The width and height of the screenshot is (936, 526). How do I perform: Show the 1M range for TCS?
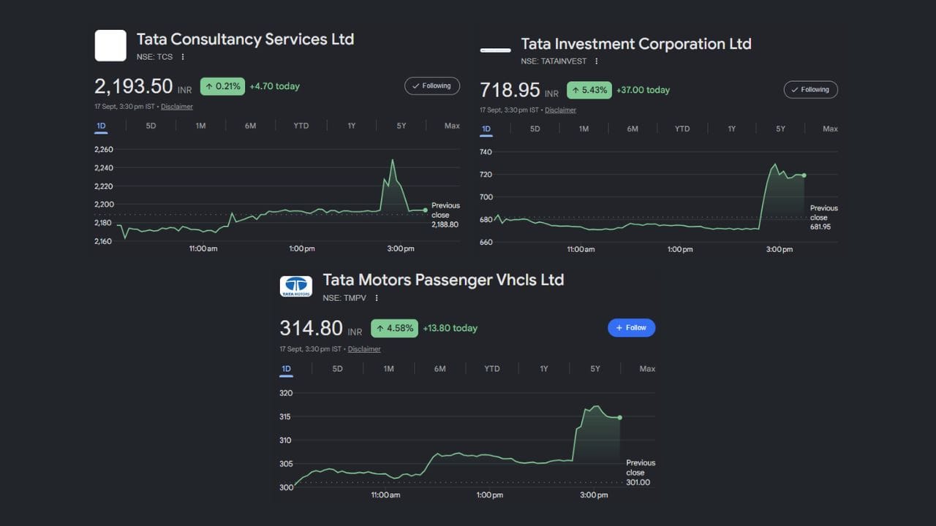pos(200,126)
